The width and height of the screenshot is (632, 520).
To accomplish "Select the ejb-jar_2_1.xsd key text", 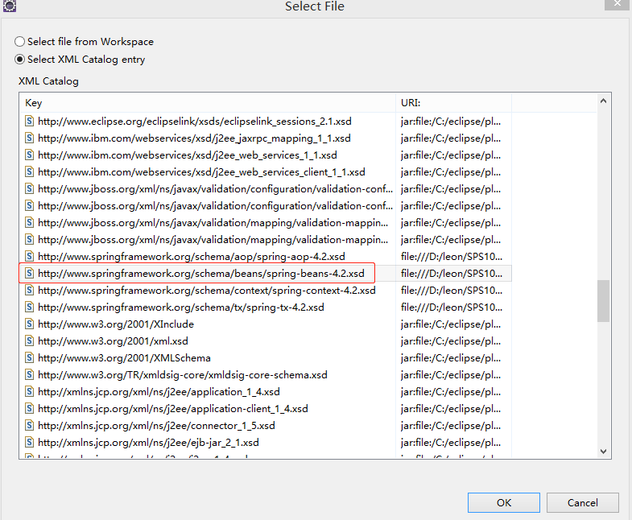I will [x=148, y=443].
